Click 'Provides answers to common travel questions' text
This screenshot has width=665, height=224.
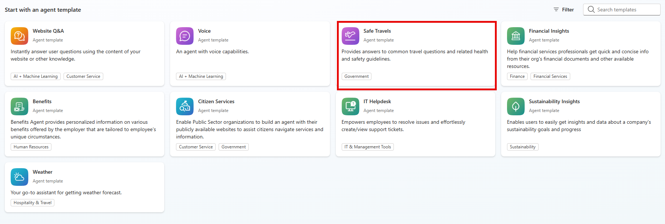click(x=415, y=55)
